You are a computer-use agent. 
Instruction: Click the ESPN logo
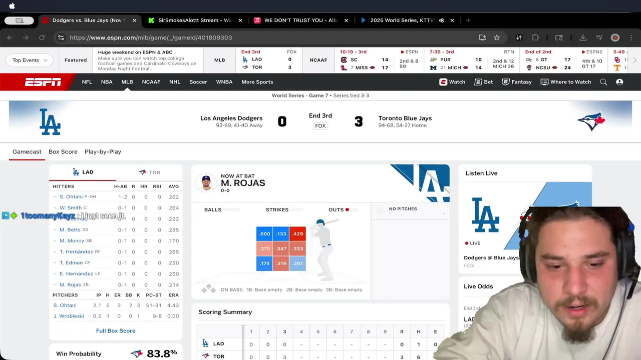pyautogui.click(x=43, y=82)
